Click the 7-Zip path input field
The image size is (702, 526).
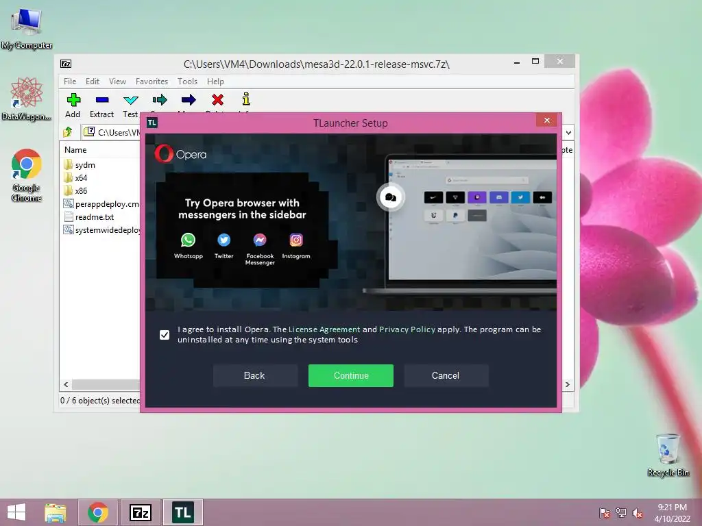coord(112,132)
